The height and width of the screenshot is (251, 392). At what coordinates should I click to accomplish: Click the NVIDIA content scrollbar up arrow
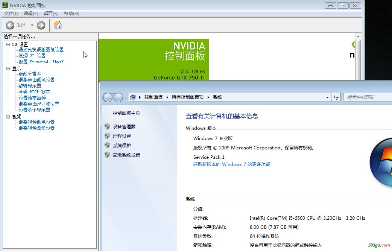pos(358,37)
